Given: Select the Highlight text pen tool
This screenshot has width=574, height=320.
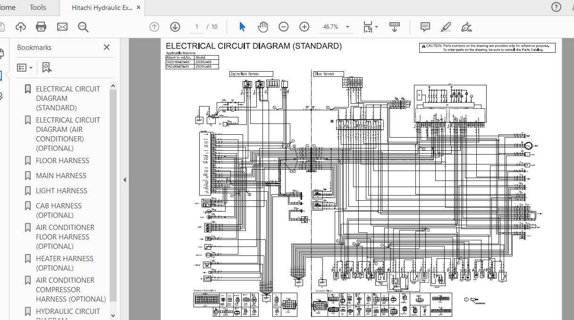Looking at the screenshot, I should [x=446, y=27].
